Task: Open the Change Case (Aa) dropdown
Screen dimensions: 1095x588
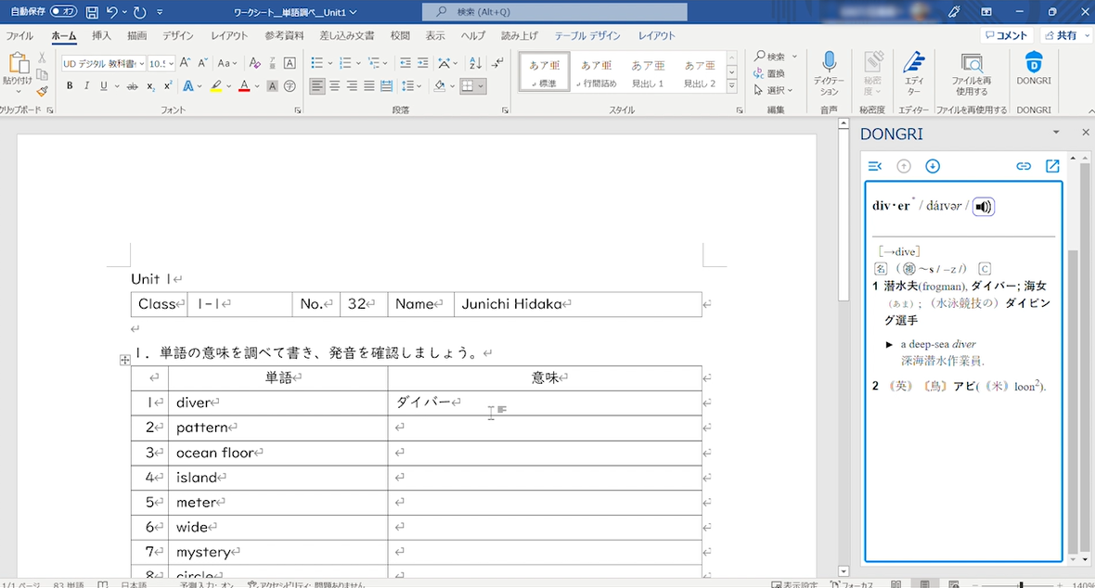Action: [x=227, y=64]
